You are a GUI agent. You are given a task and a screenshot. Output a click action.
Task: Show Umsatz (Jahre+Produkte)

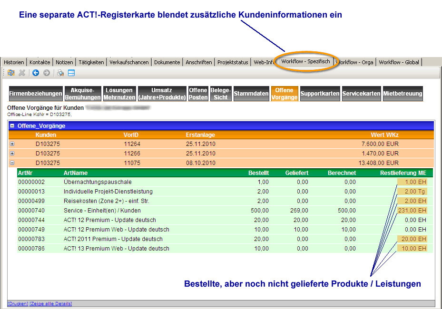(x=162, y=94)
